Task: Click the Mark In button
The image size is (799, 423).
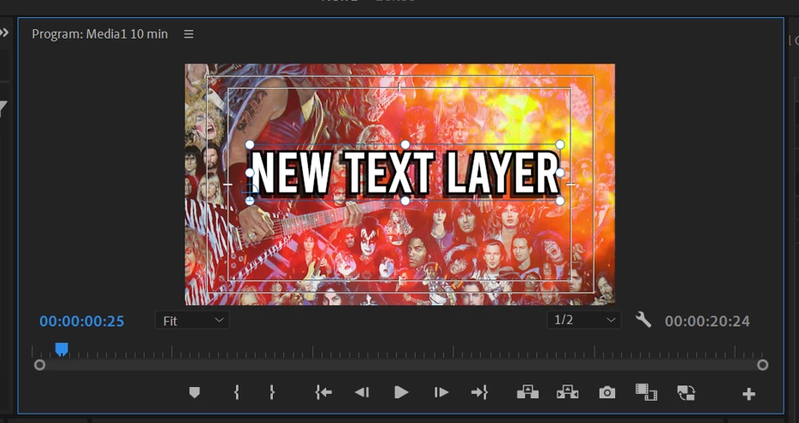Action: pyautogui.click(x=236, y=392)
